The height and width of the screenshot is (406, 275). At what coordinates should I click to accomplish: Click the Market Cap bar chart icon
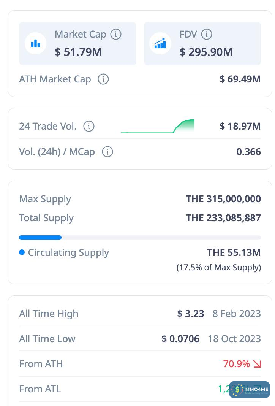point(36,43)
